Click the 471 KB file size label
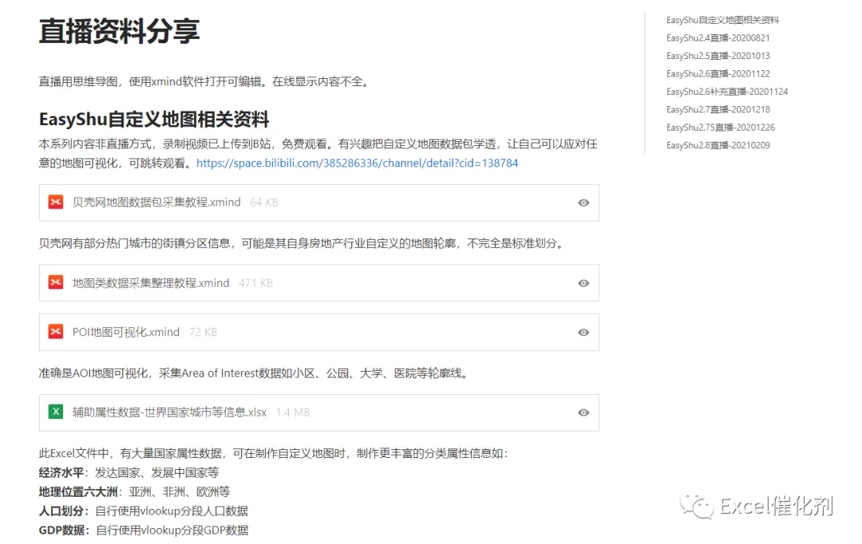862x544 pixels. [x=255, y=283]
